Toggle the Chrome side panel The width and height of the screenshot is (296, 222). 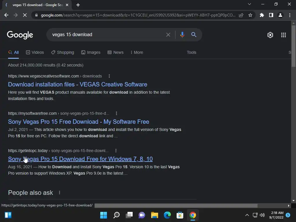click(271, 15)
